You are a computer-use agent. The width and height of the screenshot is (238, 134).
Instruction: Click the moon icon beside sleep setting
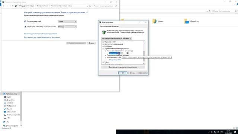click(25, 27)
